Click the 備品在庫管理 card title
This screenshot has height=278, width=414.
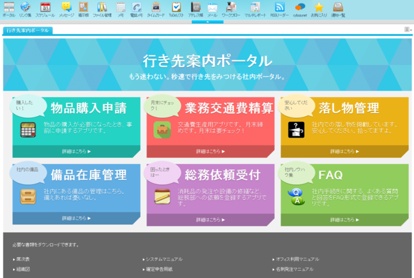[89, 175]
